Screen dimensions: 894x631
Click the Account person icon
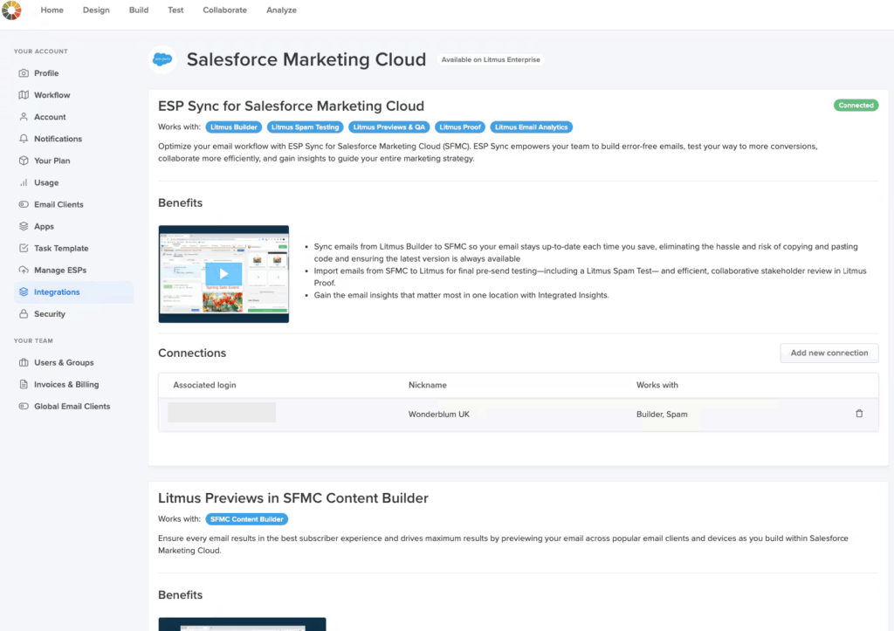(x=24, y=117)
